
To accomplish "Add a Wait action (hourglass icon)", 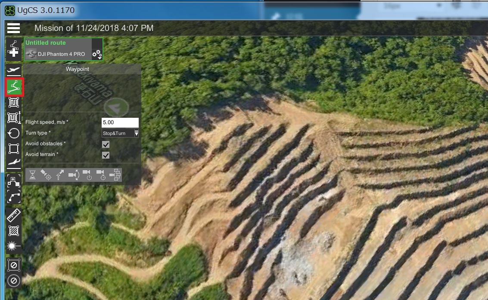I will click(x=32, y=175).
